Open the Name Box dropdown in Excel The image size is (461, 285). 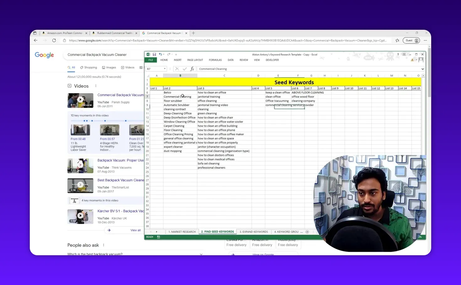point(164,69)
